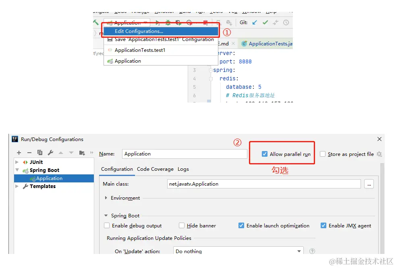Stop the process with red square icon

[x=205, y=23]
